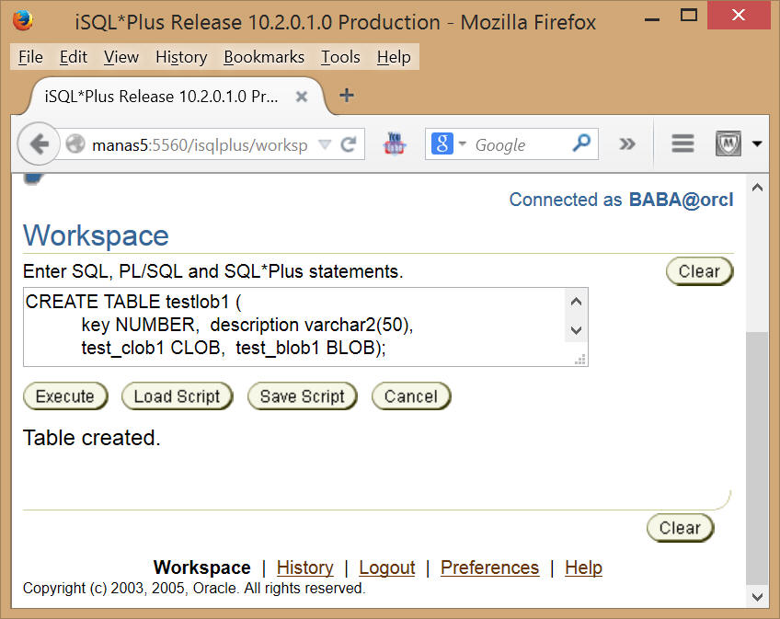Open a new tab with plus icon

pos(347,95)
